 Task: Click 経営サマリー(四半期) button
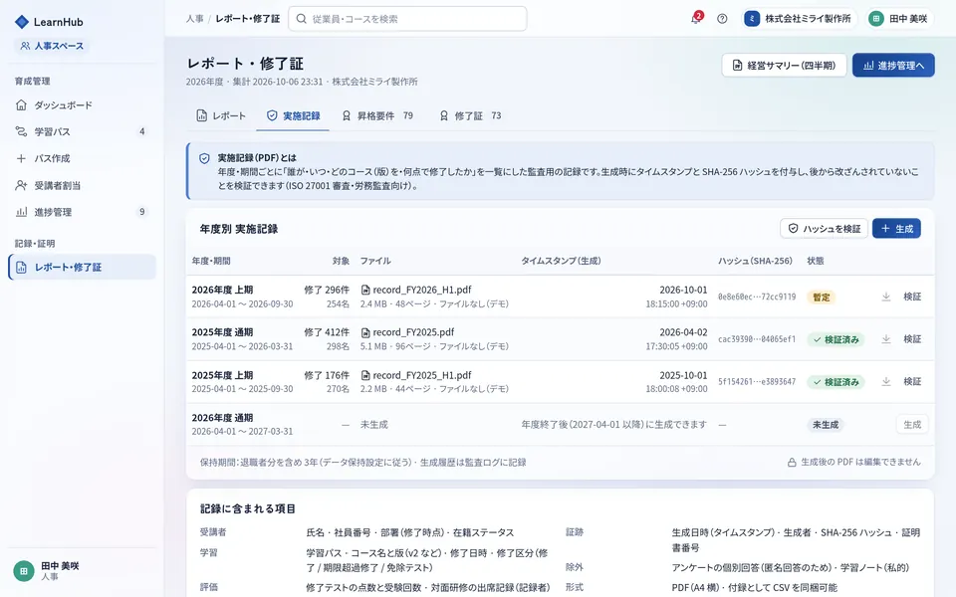(x=784, y=66)
